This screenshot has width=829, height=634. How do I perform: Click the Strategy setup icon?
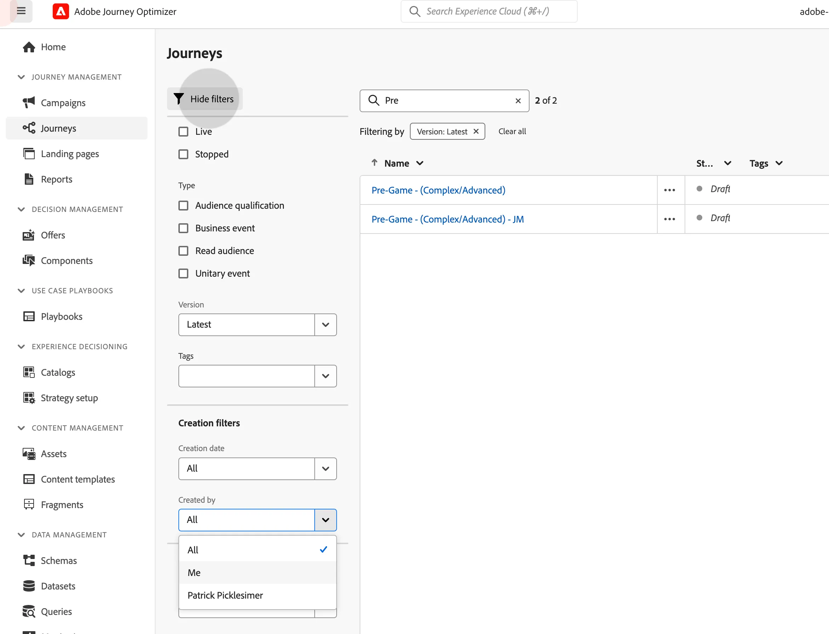pos(29,398)
